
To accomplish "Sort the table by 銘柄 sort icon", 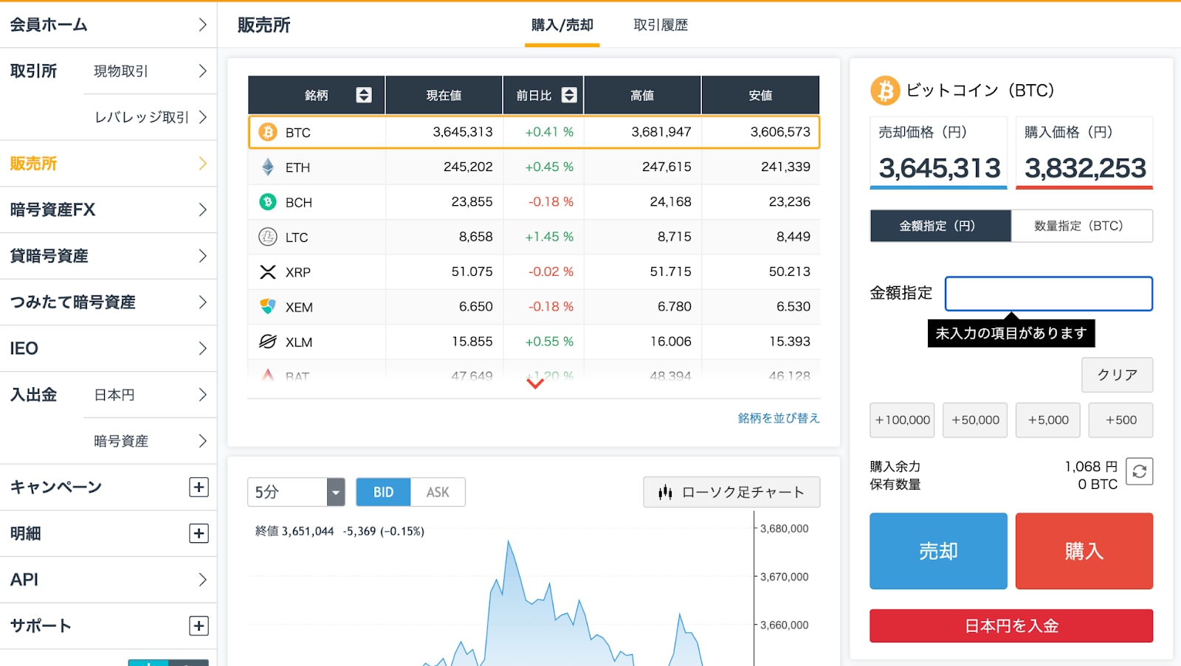I will (x=364, y=95).
